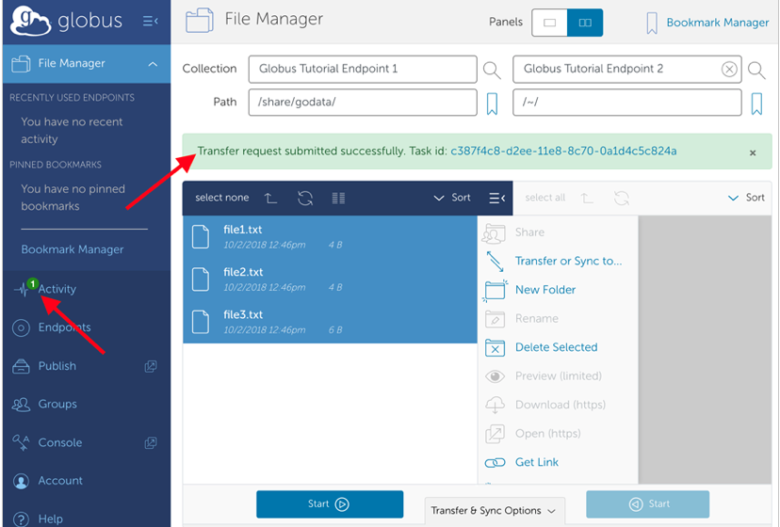The width and height of the screenshot is (780, 527).
Task: Collapse the left panel actions menu
Action: 497,198
